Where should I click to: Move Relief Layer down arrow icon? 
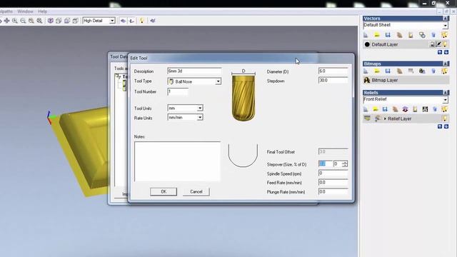click(x=446, y=126)
